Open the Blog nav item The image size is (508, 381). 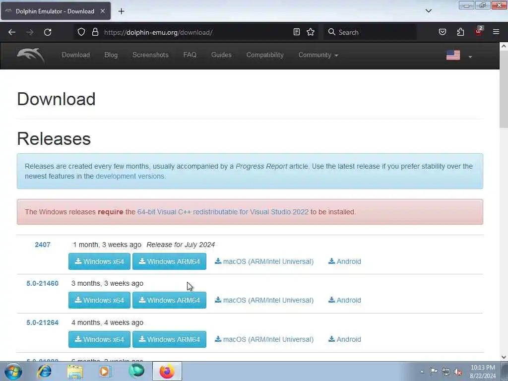[111, 55]
